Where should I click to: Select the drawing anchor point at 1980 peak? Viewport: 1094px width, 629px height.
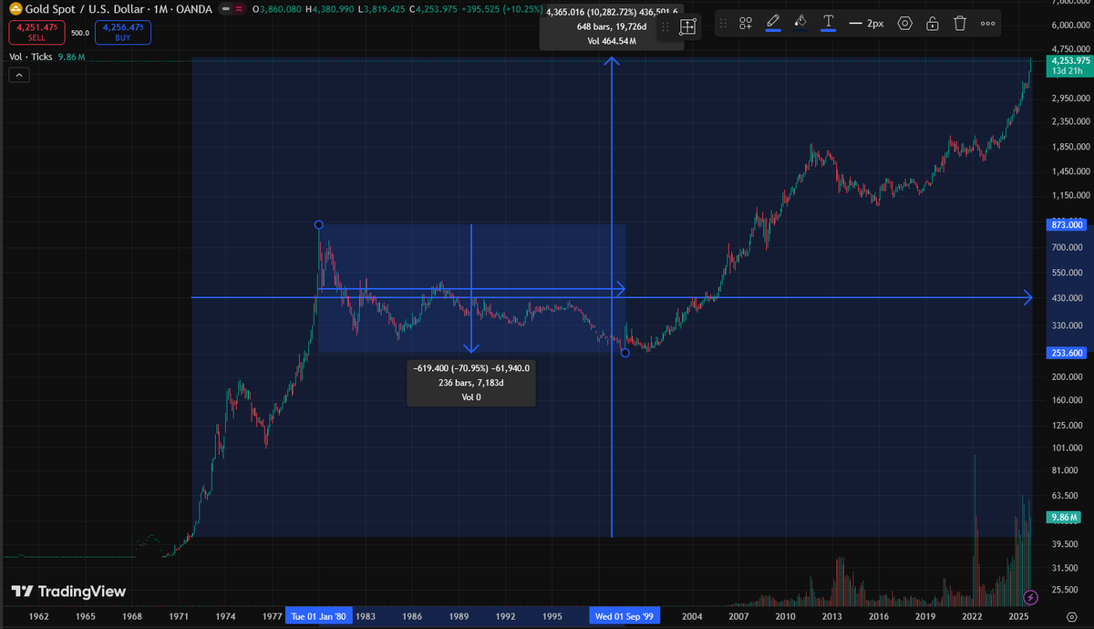[x=318, y=224]
